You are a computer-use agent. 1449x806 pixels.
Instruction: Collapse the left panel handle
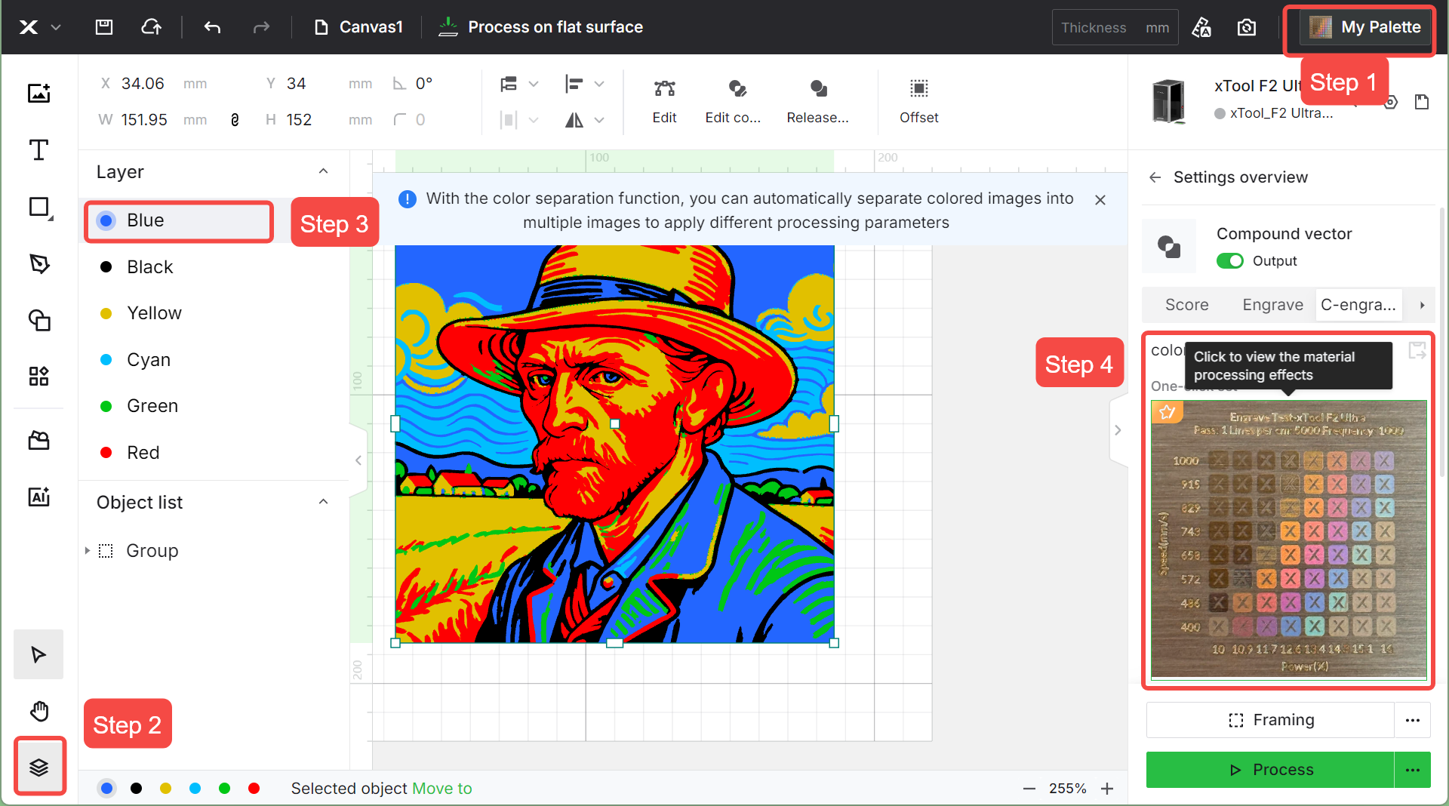coord(358,460)
